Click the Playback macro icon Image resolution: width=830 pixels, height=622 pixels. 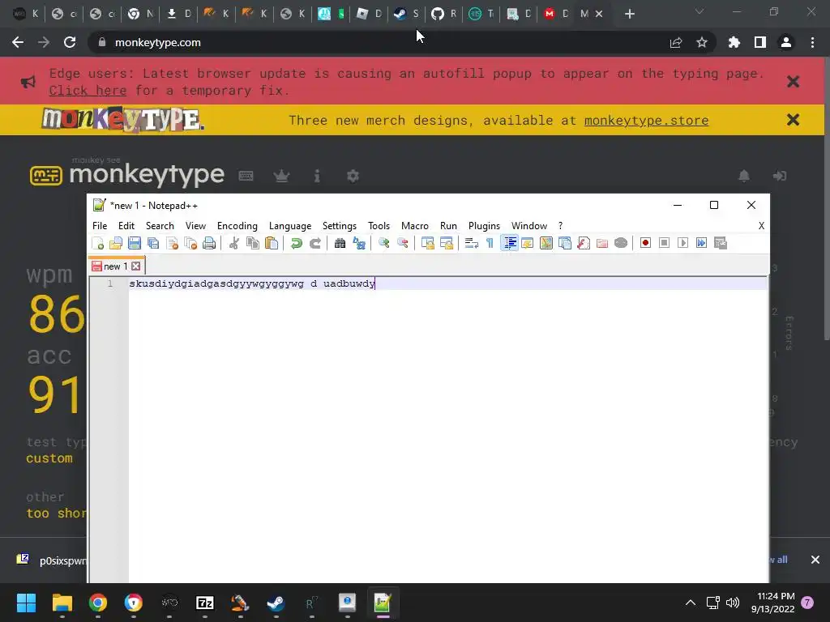(x=682, y=243)
